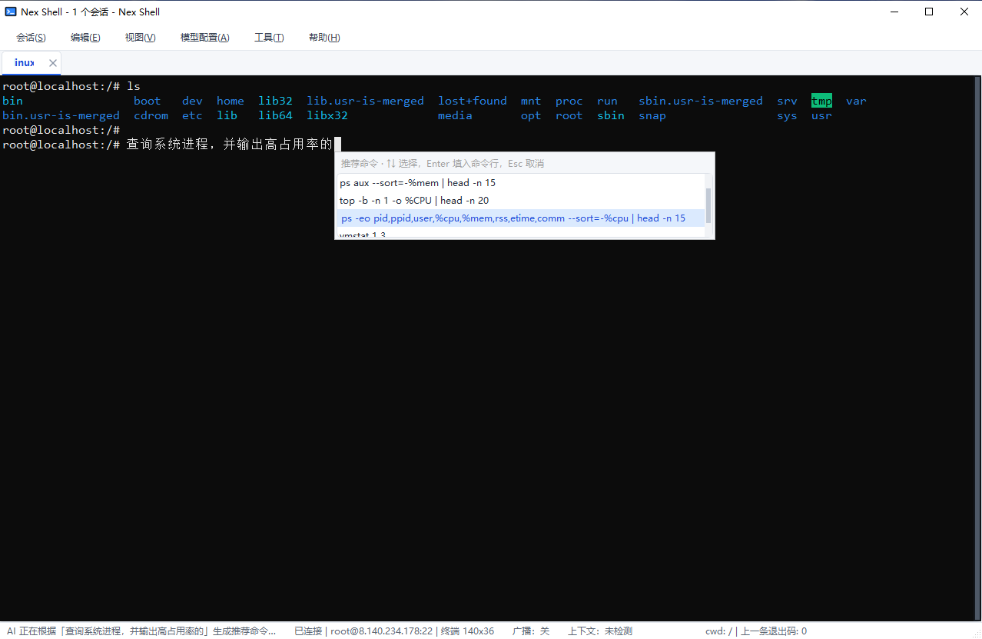The width and height of the screenshot is (982, 639).
Task: Open the 视图(V) menu
Action: pyautogui.click(x=140, y=38)
